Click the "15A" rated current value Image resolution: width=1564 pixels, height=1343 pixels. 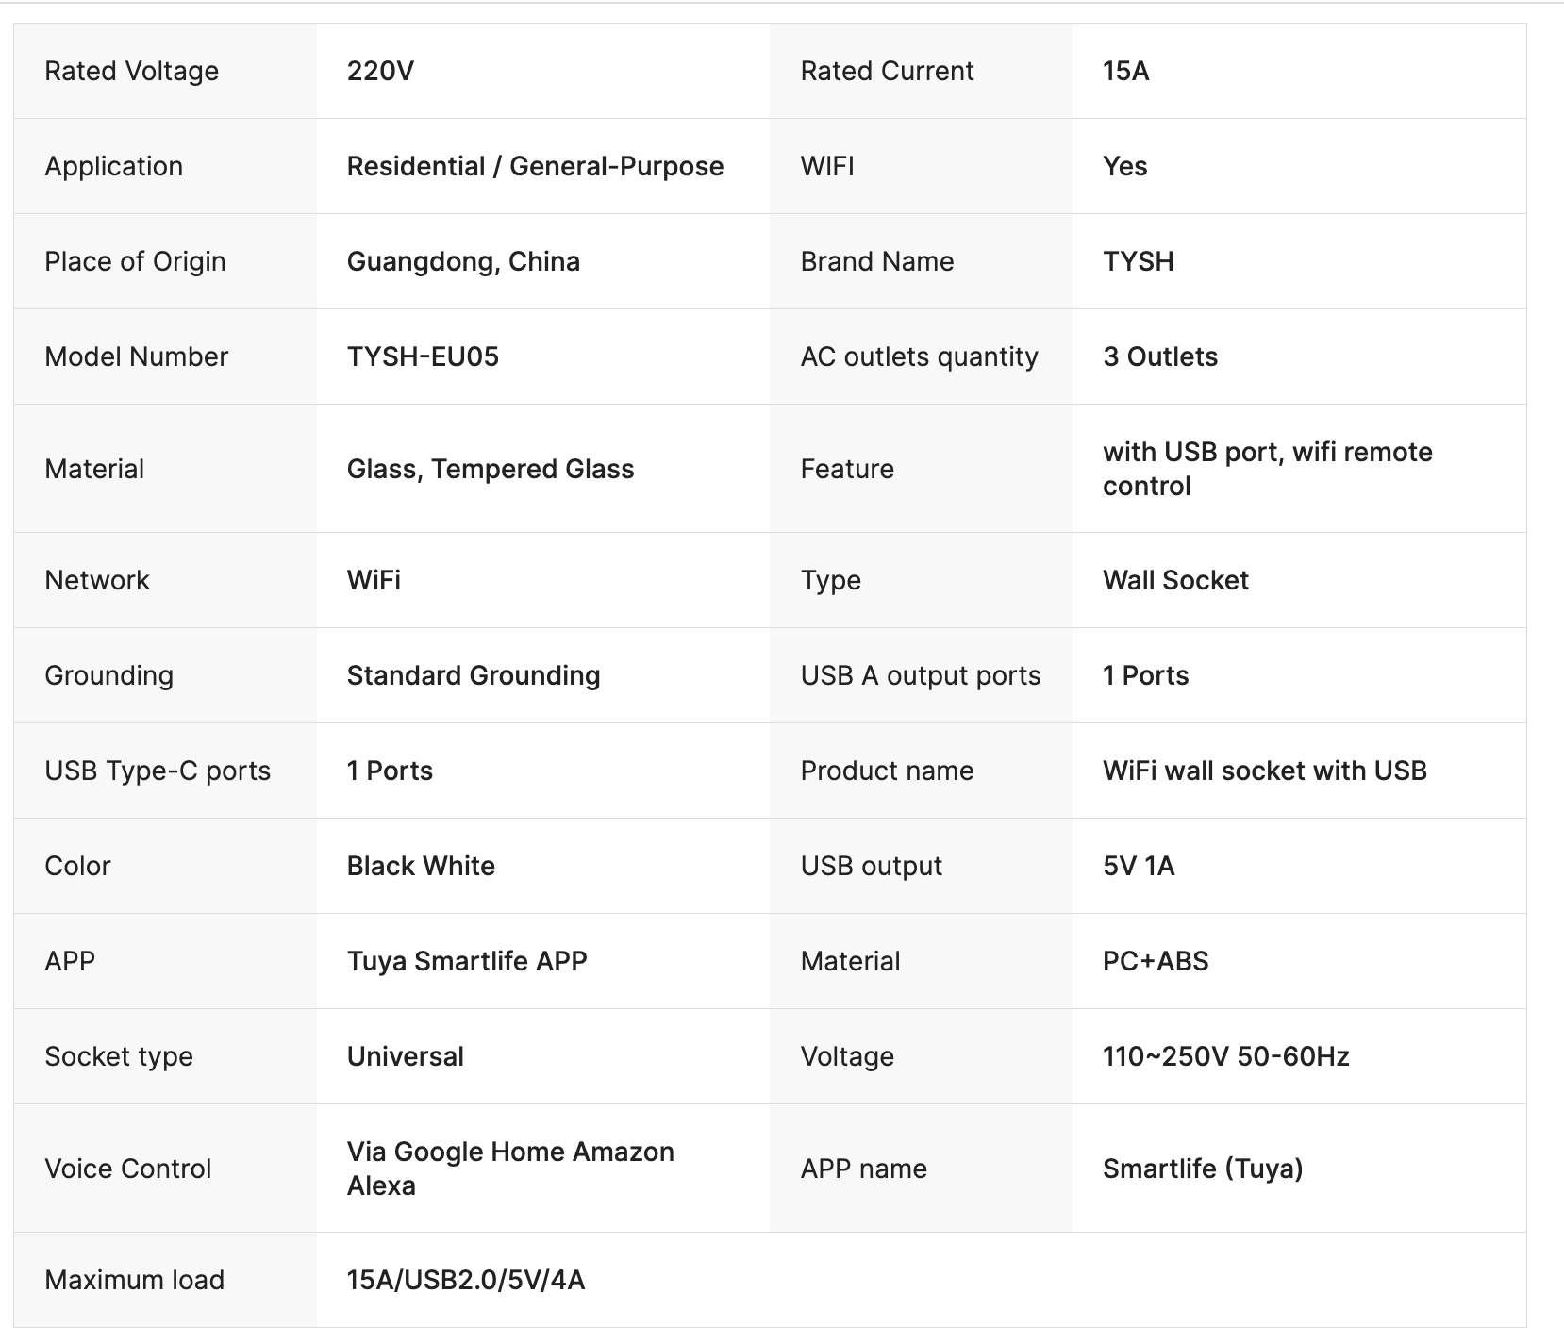1125,72
